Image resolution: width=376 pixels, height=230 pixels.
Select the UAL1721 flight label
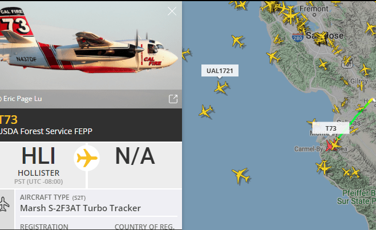tap(220, 71)
